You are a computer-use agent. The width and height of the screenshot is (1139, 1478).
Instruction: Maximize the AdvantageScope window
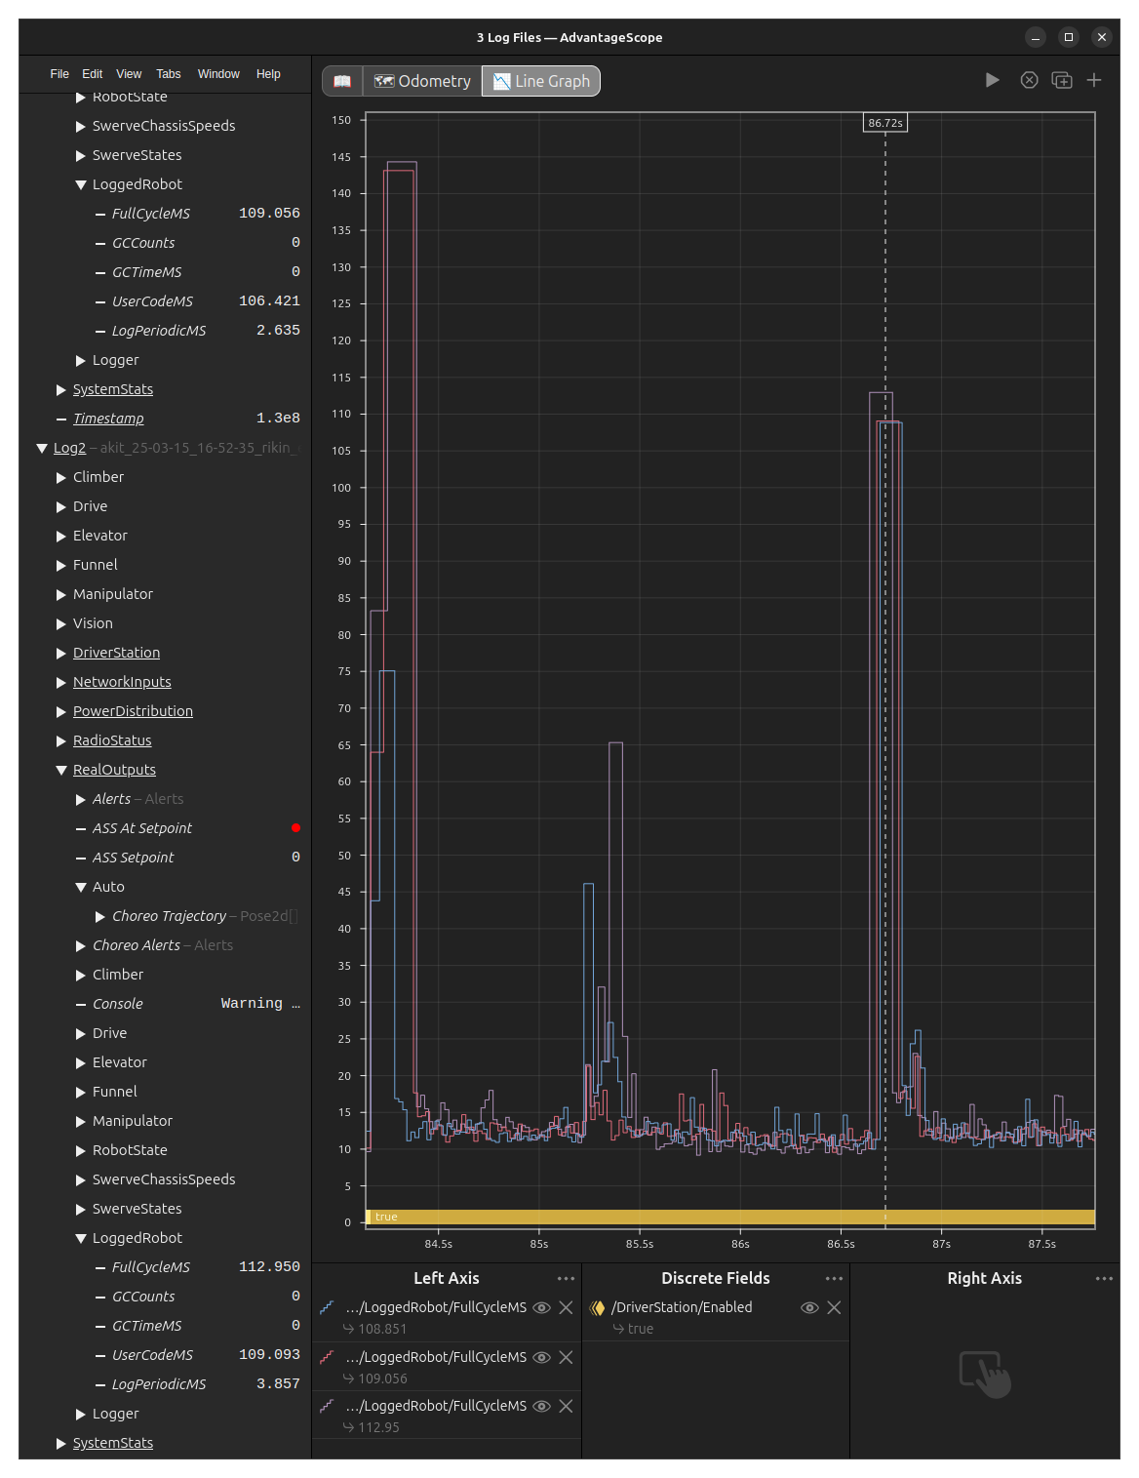click(x=1069, y=37)
